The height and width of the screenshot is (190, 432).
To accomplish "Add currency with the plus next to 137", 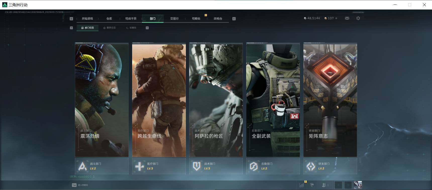I will 336,18.
